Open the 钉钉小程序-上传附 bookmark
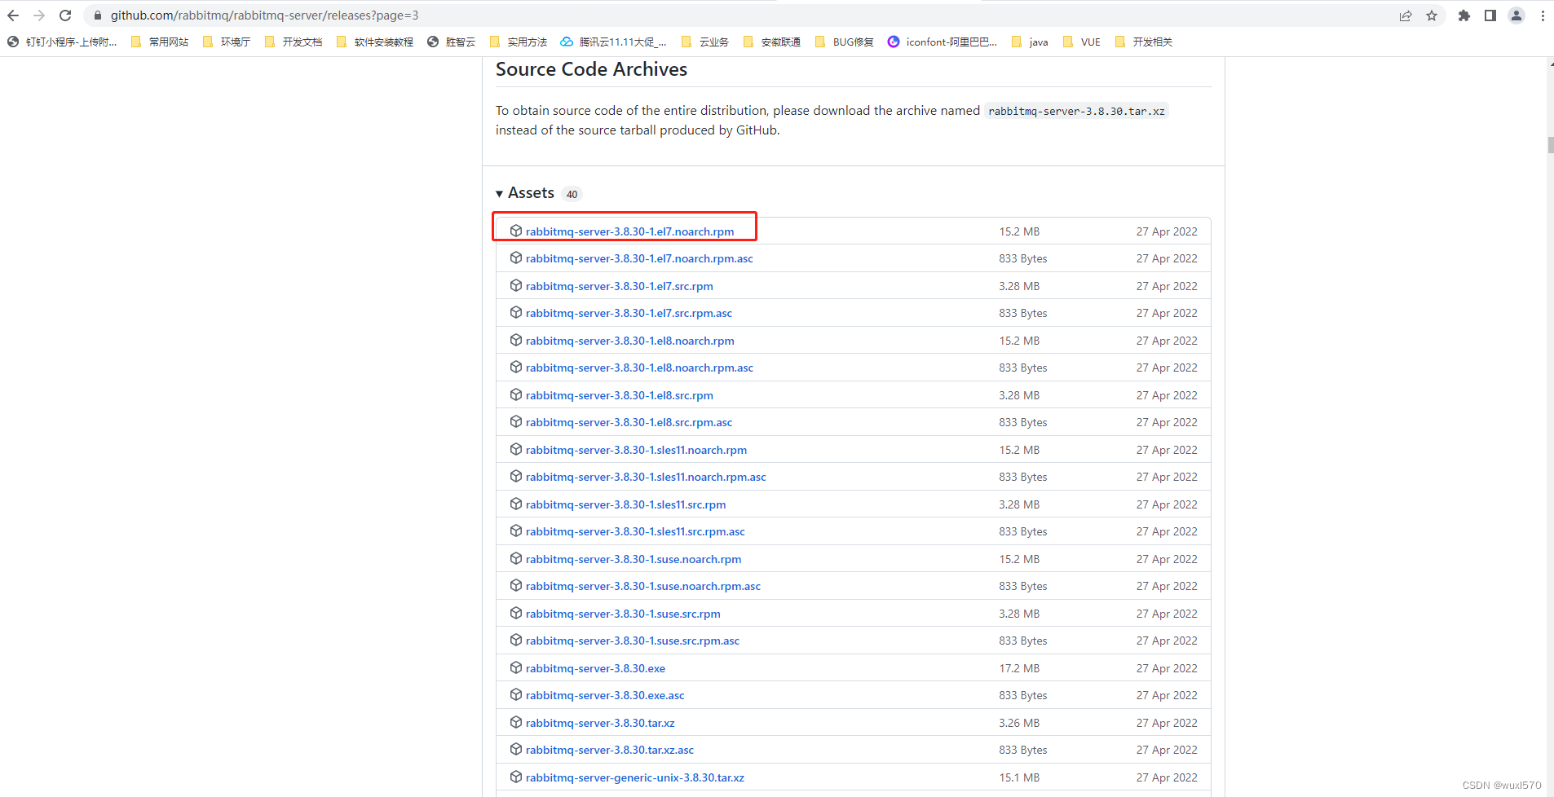Image resolution: width=1554 pixels, height=797 pixels. pos(62,42)
